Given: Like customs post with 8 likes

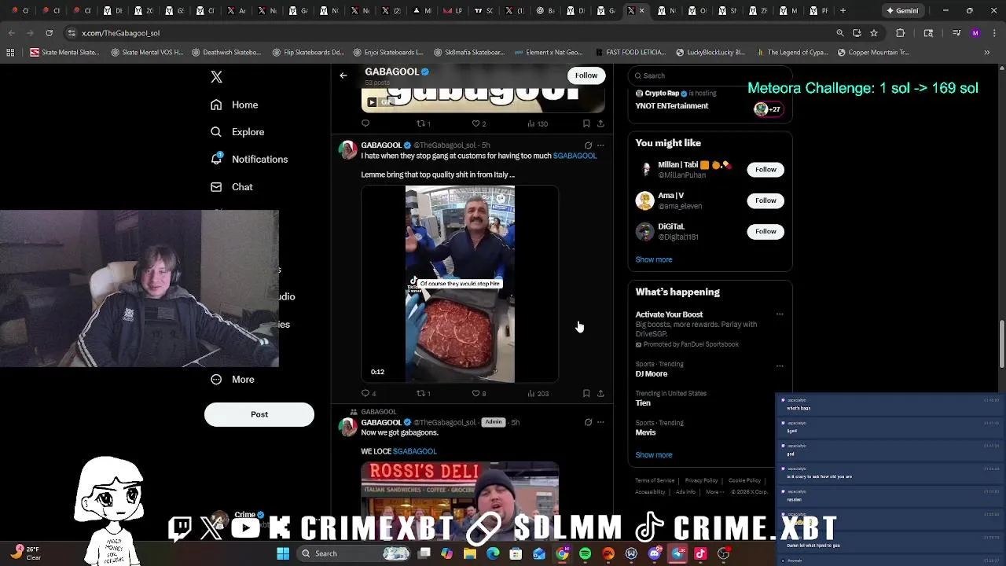Looking at the screenshot, I should 478,393.
